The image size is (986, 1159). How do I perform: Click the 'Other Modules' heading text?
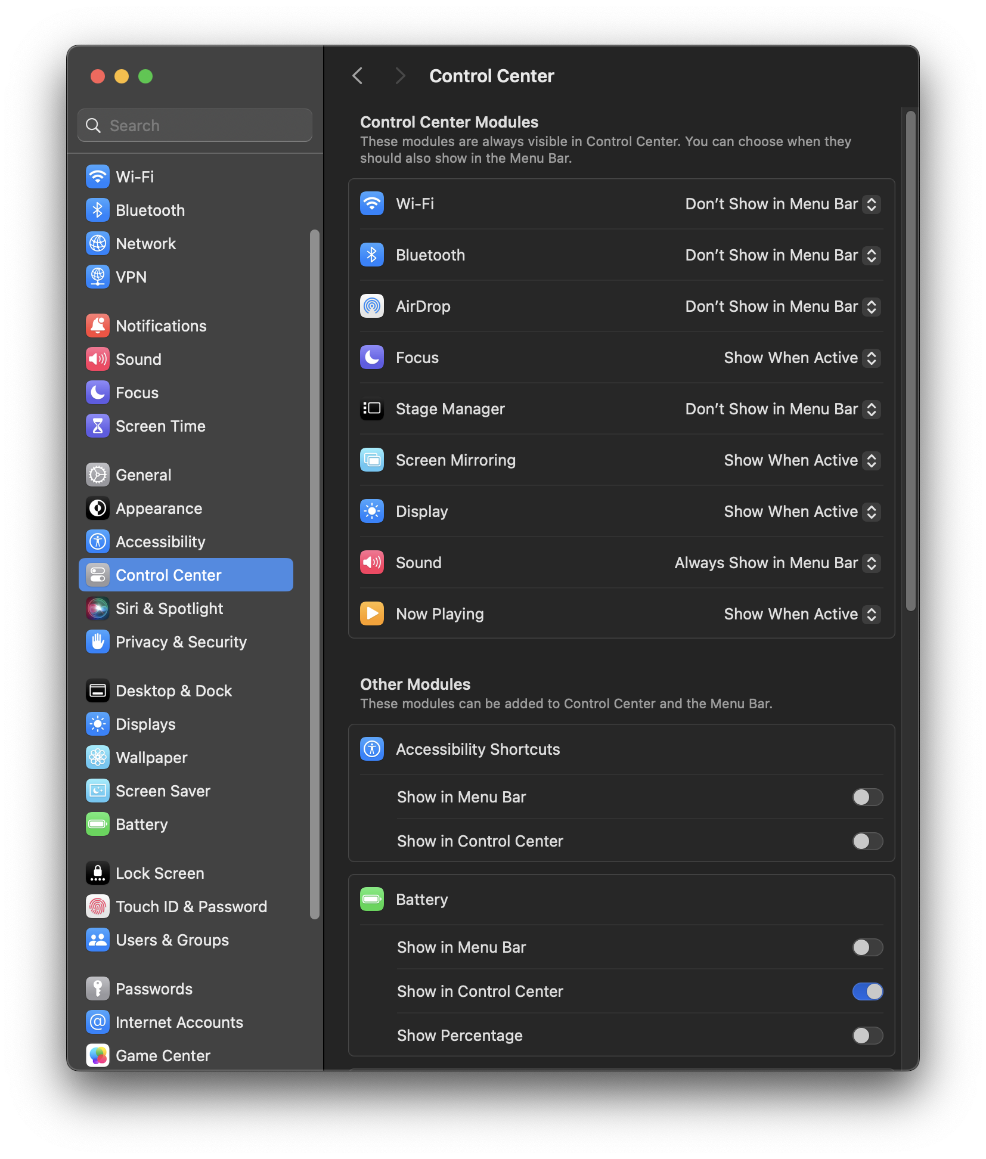pyautogui.click(x=416, y=684)
